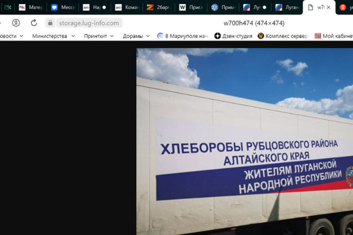Expand the Принтхит bookmarks folder
The width and height of the screenshot is (353, 235).
[x=99, y=36]
